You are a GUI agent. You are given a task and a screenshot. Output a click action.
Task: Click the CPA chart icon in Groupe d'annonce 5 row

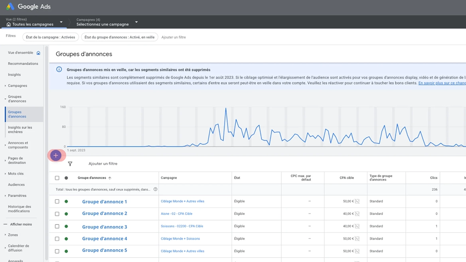tap(357, 251)
